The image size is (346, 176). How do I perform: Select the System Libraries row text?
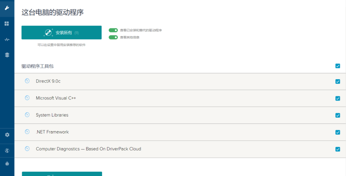tap(52, 115)
